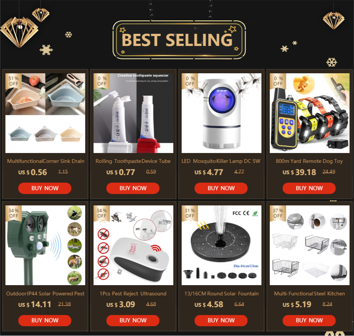This screenshot has height=336, width=354.
Task: Click BUY NOW for Corner Sink Drain
Action: coord(45,188)
